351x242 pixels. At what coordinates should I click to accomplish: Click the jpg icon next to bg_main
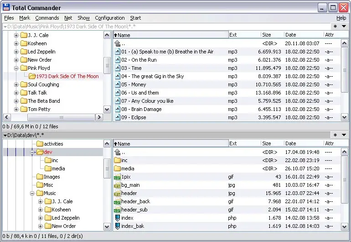(117, 185)
